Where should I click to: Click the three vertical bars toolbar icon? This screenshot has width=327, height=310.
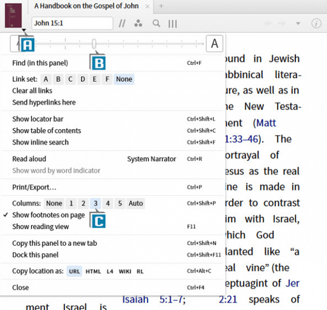point(172,23)
